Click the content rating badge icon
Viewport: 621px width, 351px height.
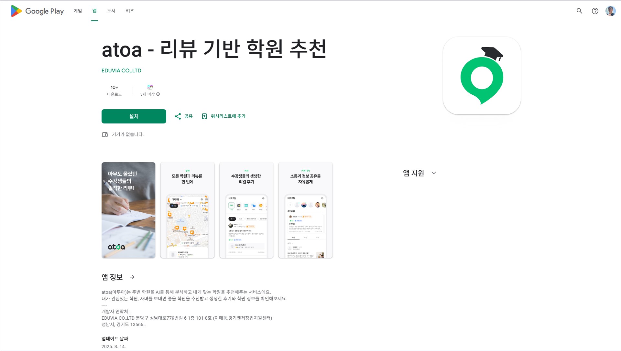coord(150,87)
